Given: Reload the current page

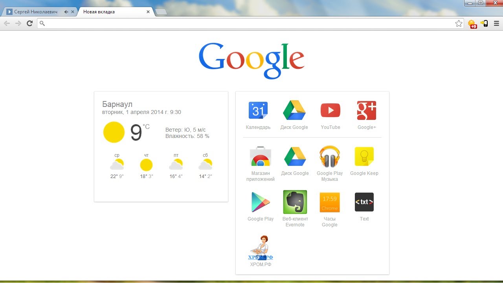Looking at the screenshot, I should coord(29,24).
